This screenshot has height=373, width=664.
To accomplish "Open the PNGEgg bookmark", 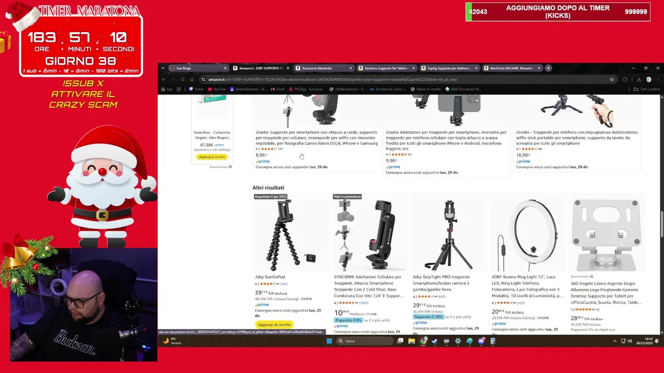I will coord(306,89).
